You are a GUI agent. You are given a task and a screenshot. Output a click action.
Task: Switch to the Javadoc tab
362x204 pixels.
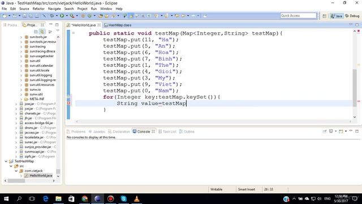(97, 131)
